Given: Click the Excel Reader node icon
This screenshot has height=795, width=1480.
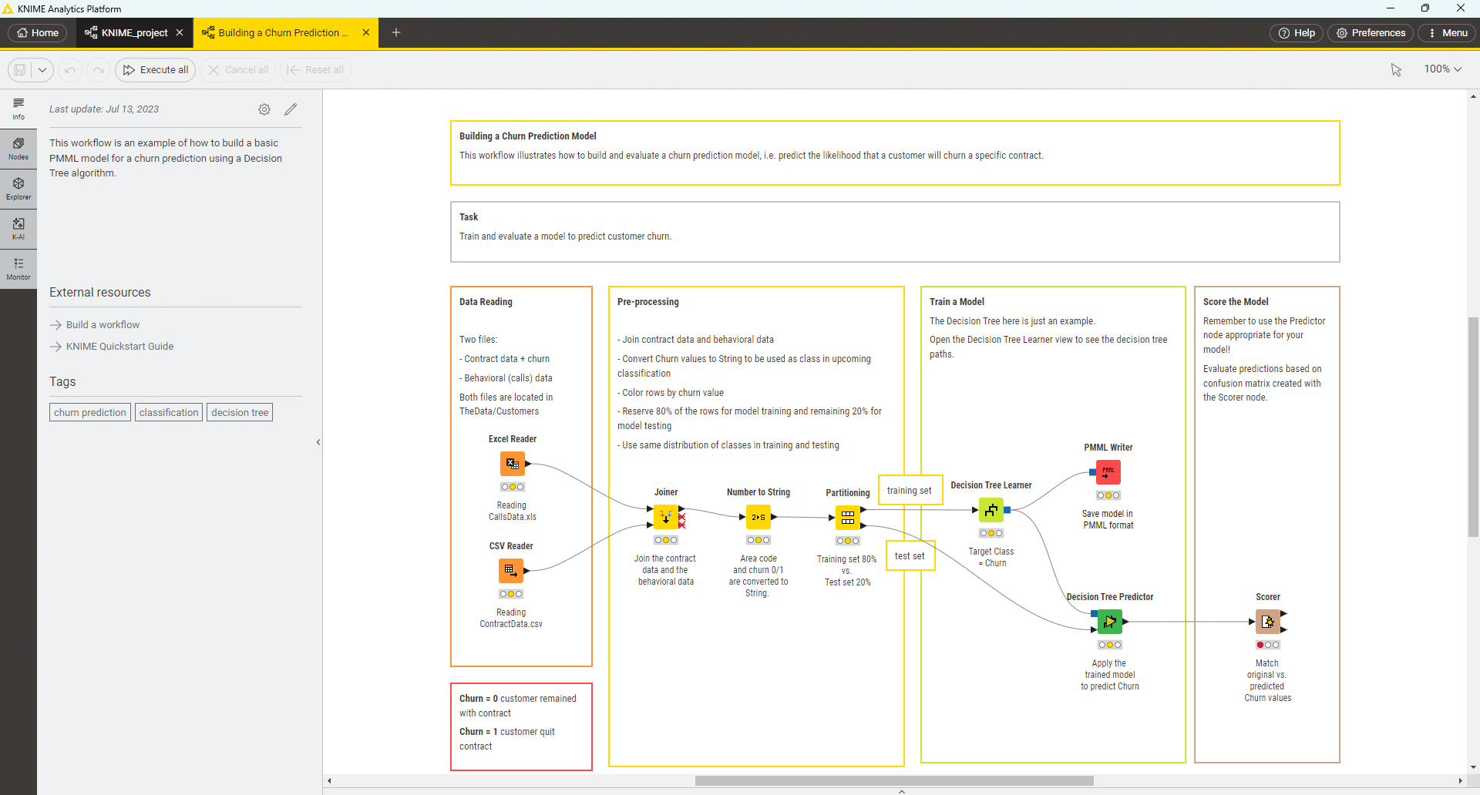Looking at the screenshot, I should tap(513, 464).
